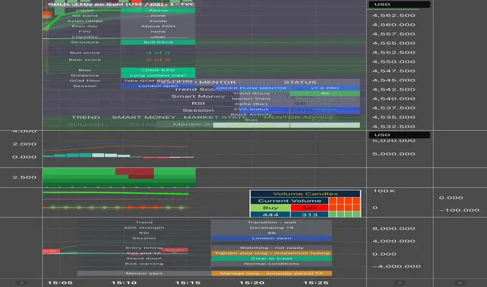Image resolution: width=487 pixels, height=287 pixels.
Task: Click 'Watching - not ready' Entry timing cell
Action: tap(271, 248)
